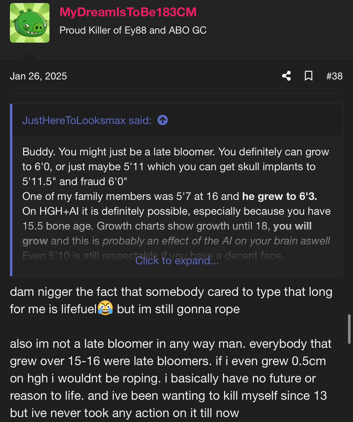Viewport: 353px width, 422px height.
Task: Click "JustHereToLooksmax said:" quote header
Action: pyautogui.click(x=87, y=120)
